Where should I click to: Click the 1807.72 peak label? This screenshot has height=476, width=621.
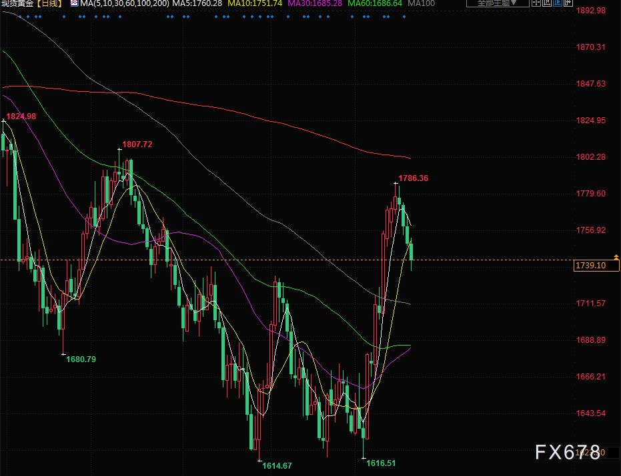[137, 144]
